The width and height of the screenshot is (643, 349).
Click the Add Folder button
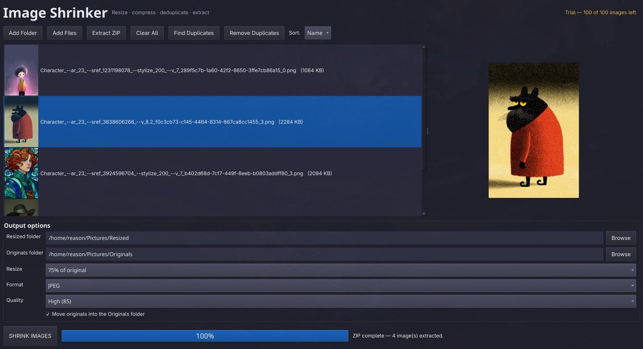pyautogui.click(x=23, y=33)
